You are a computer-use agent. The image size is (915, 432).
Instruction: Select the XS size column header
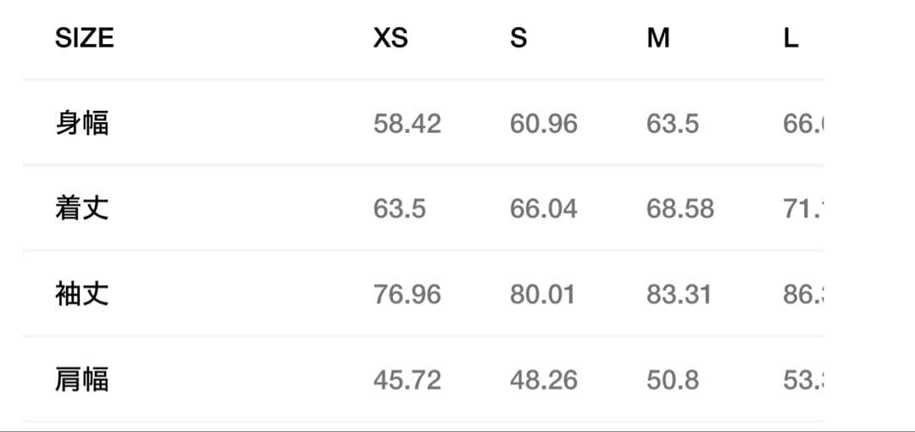(x=391, y=38)
